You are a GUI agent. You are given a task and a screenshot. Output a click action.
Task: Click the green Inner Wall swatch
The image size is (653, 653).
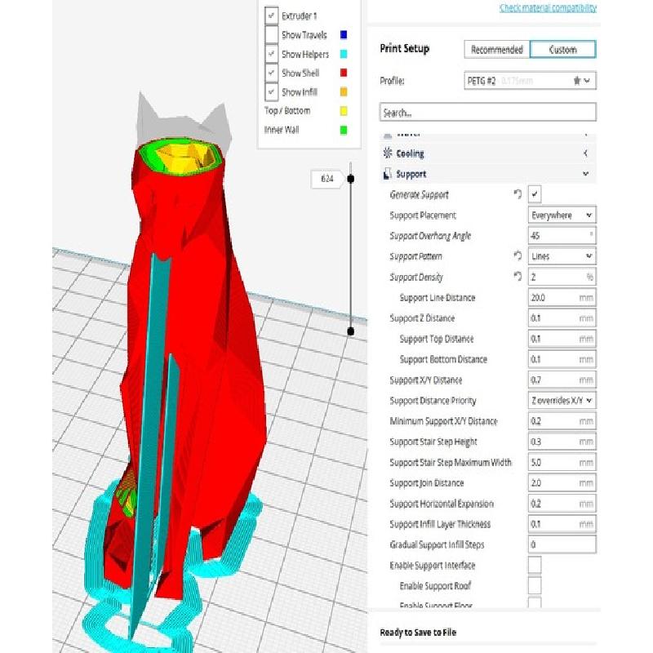[x=344, y=130]
